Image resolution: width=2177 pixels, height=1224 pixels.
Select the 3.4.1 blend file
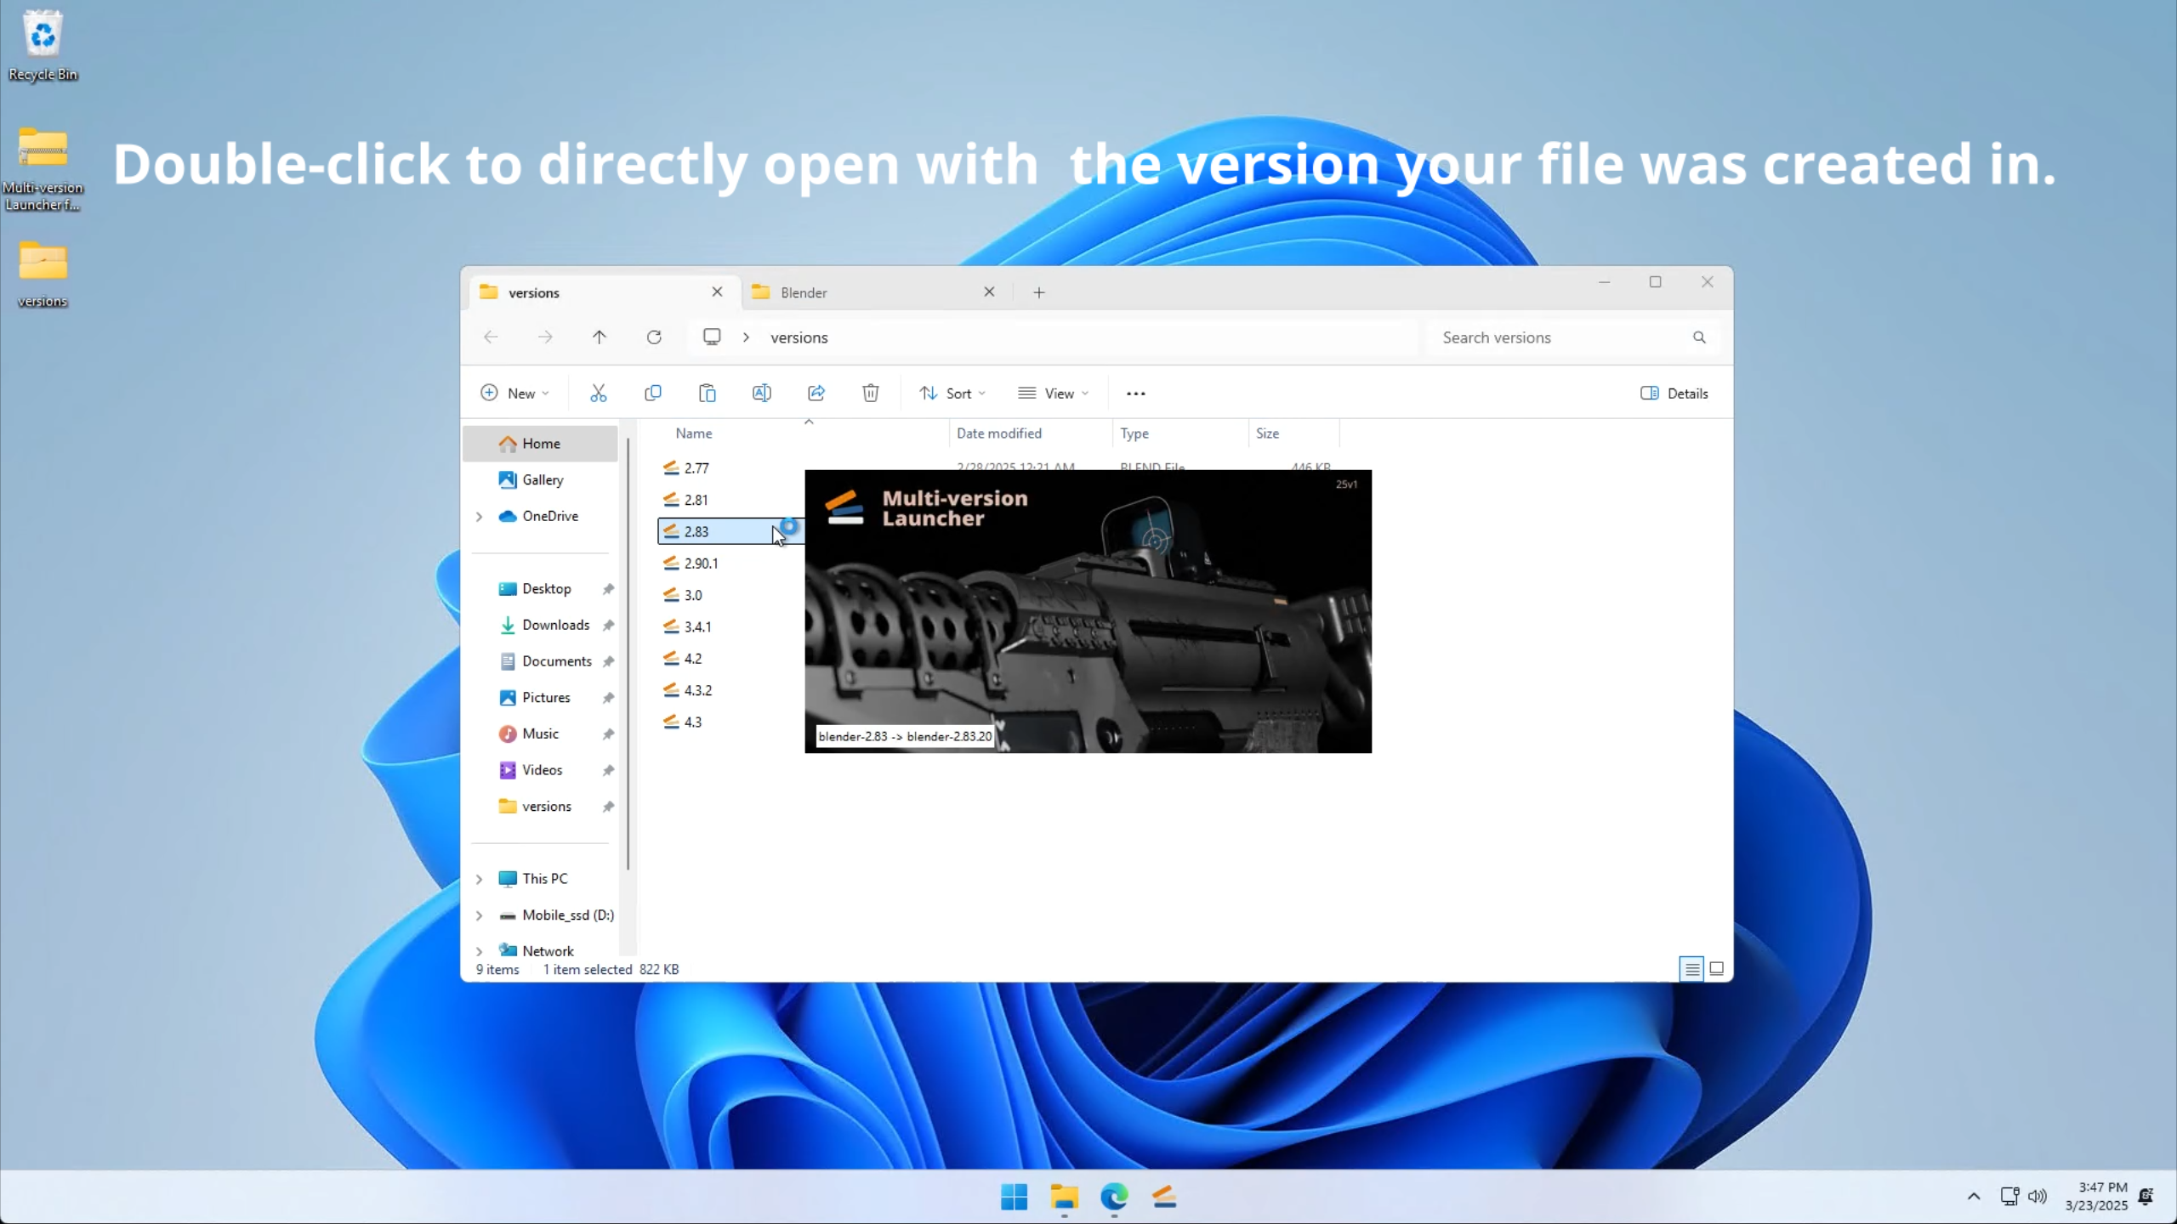click(697, 627)
